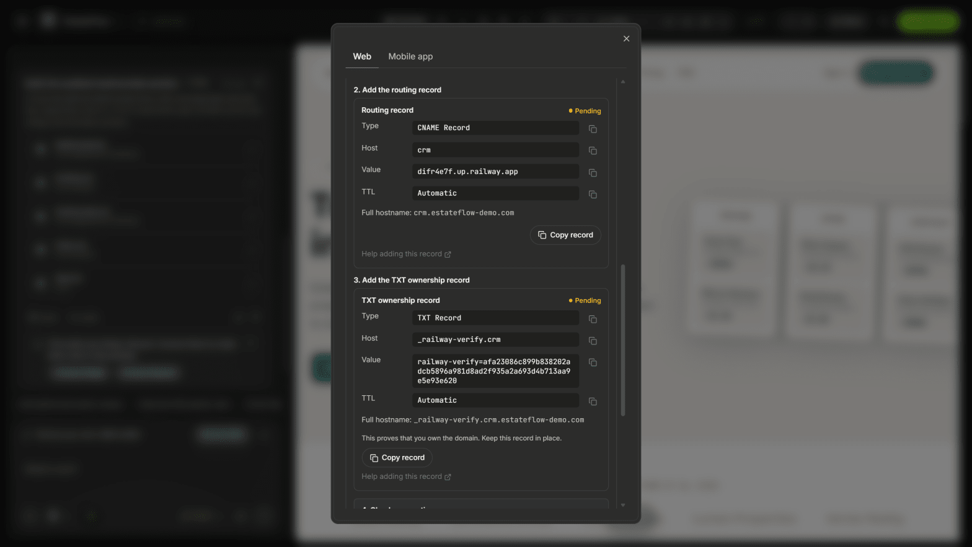Copy the entire TXT ownership record
972x547 pixels.
(x=397, y=458)
